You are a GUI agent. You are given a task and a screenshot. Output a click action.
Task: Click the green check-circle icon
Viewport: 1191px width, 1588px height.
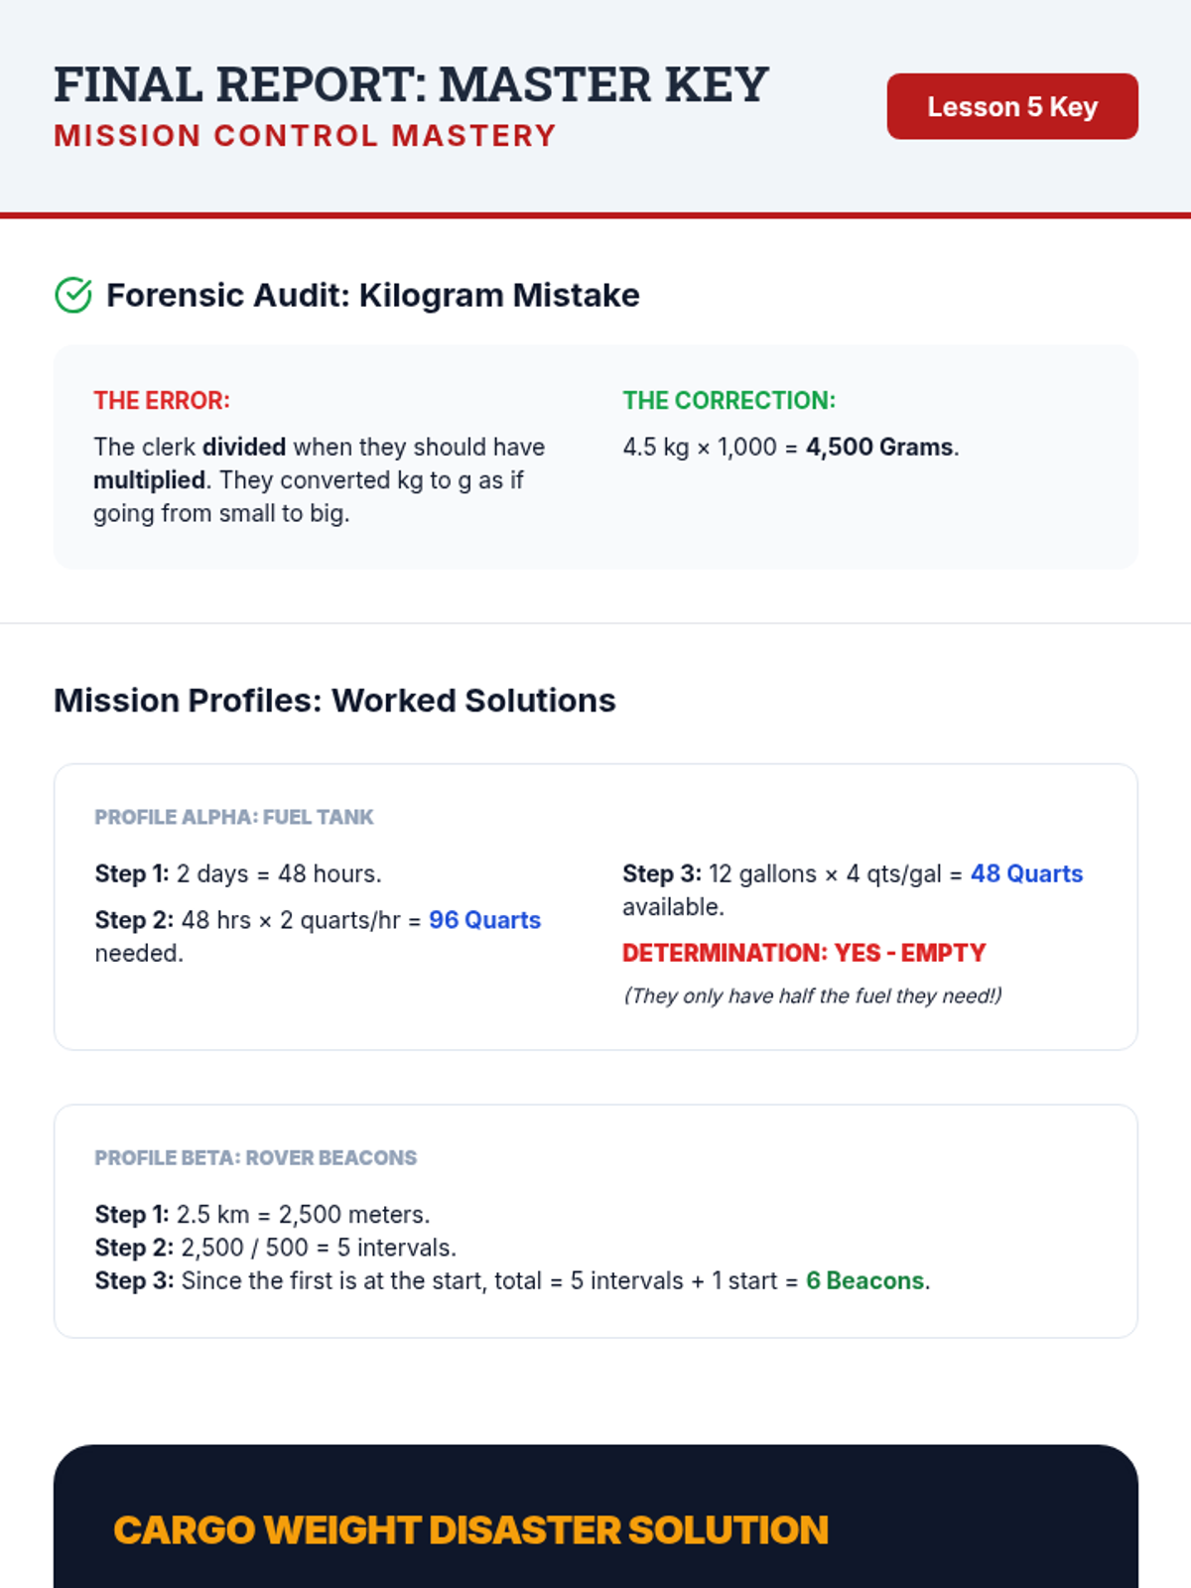tap(73, 295)
